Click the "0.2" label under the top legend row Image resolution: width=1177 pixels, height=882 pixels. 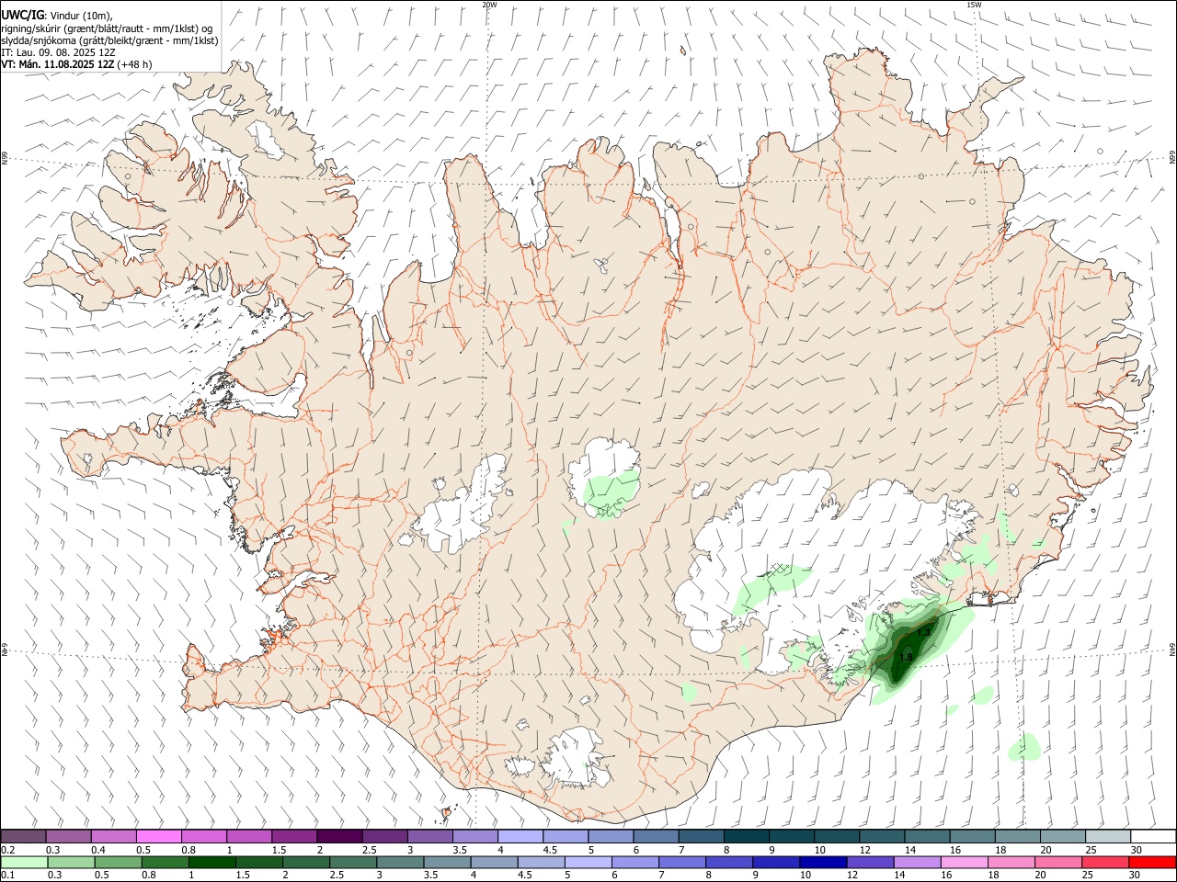[9, 850]
